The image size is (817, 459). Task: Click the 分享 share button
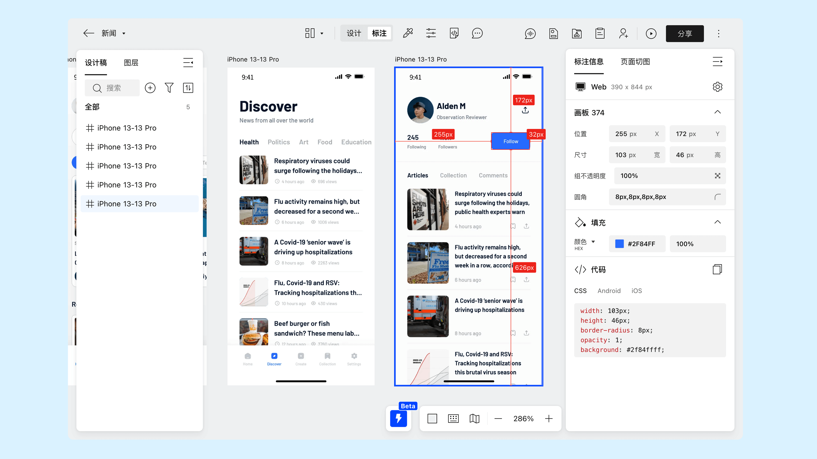(x=685, y=33)
